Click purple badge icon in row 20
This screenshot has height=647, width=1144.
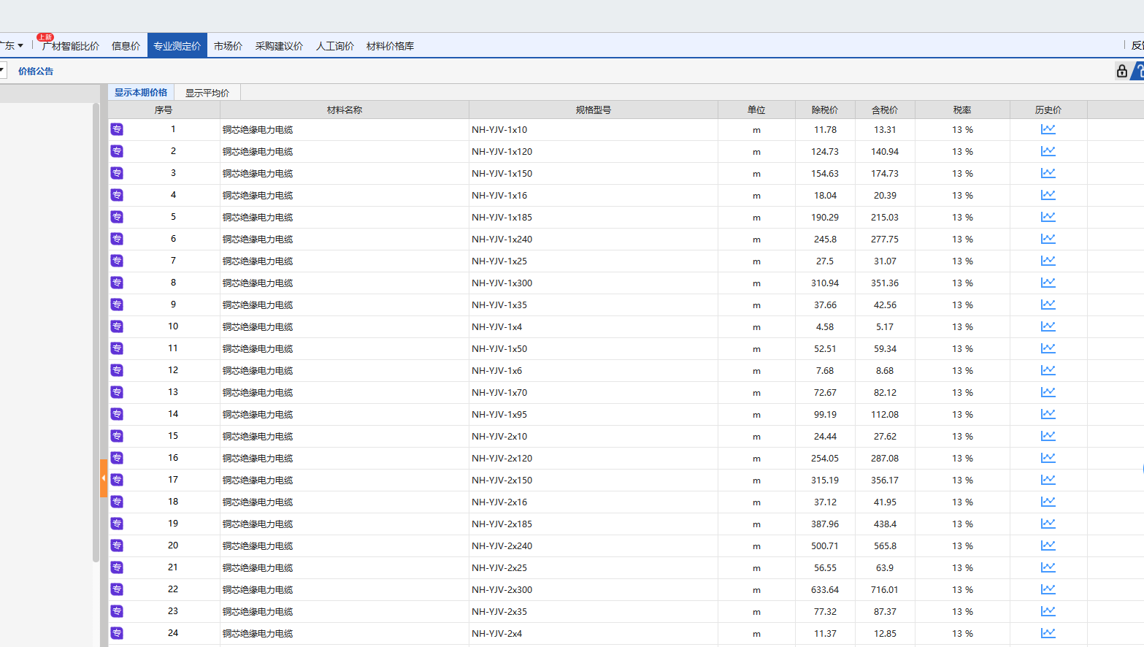pyautogui.click(x=117, y=545)
